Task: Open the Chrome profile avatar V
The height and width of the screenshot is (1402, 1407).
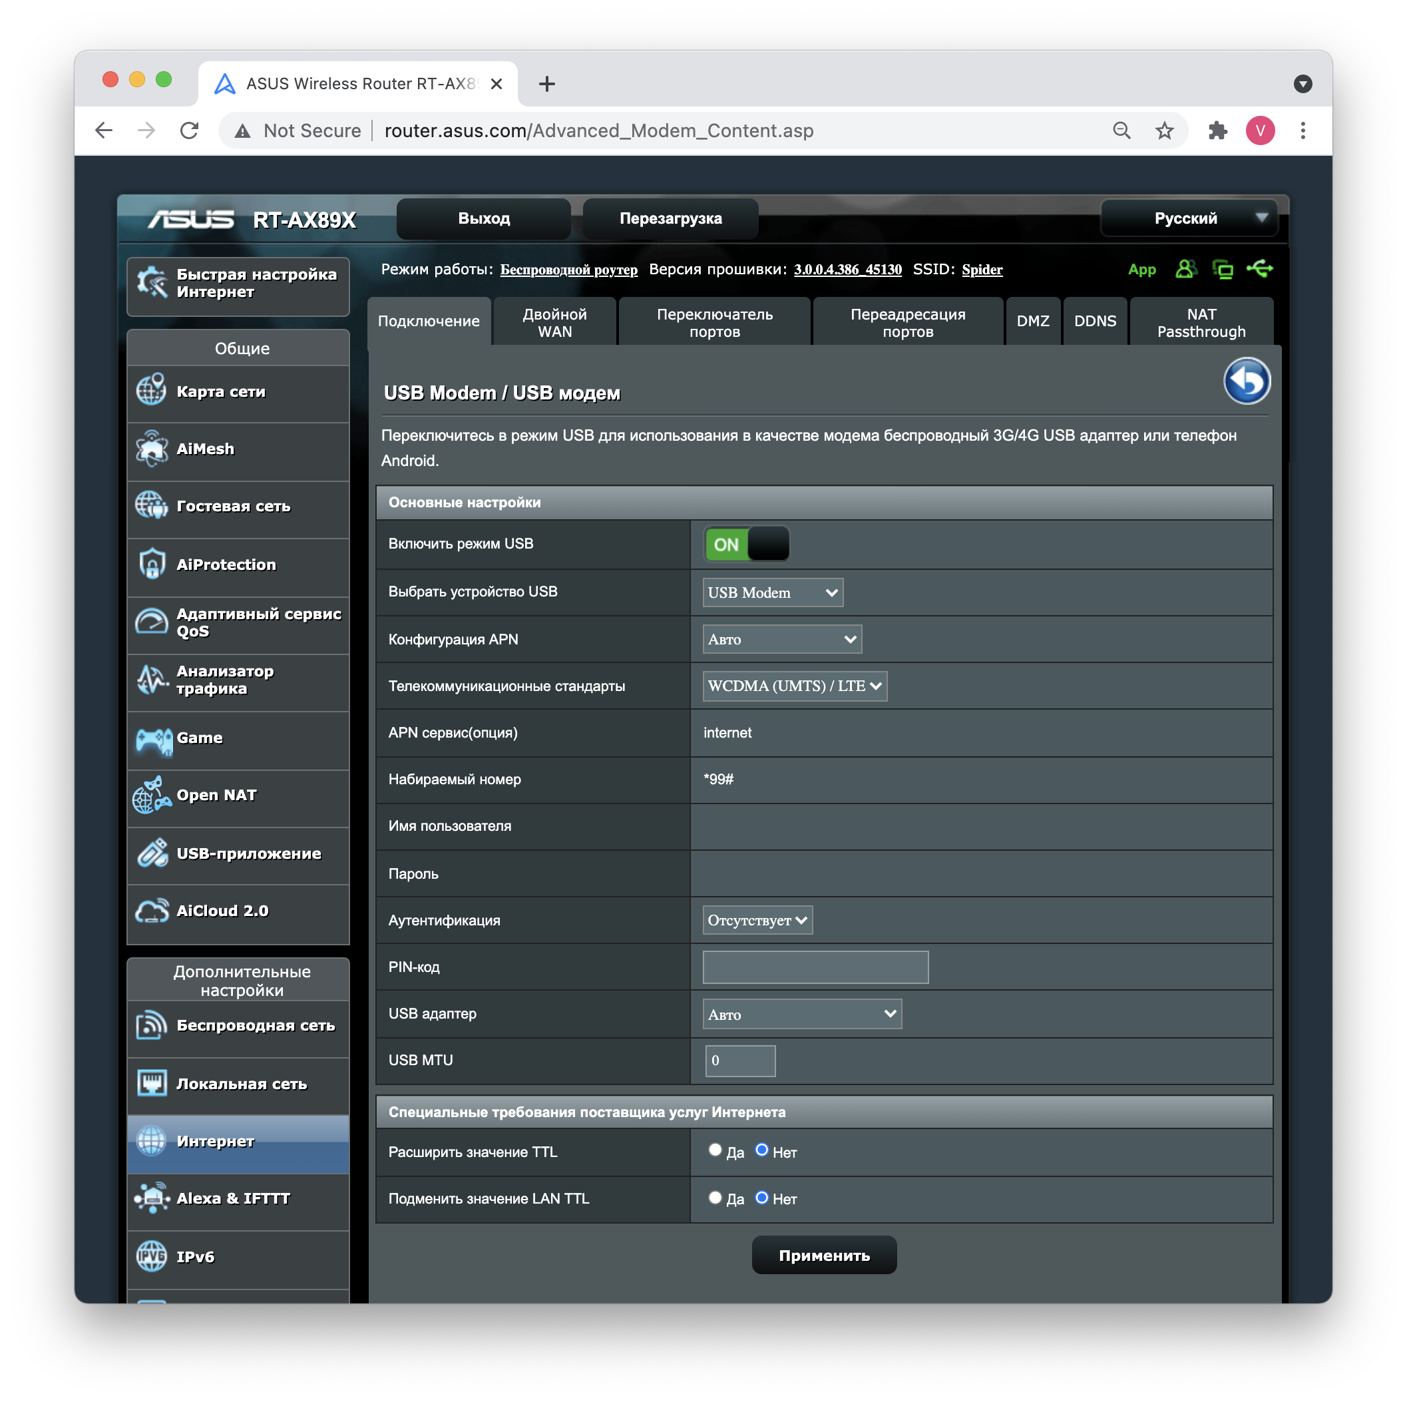Action: point(1260,130)
